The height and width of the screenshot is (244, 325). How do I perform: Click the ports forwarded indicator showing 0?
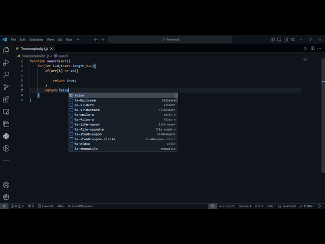(30, 206)
